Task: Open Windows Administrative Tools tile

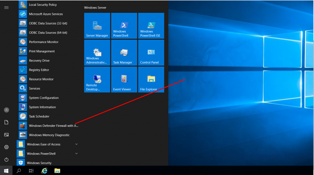Action: [x=97, y=53]
